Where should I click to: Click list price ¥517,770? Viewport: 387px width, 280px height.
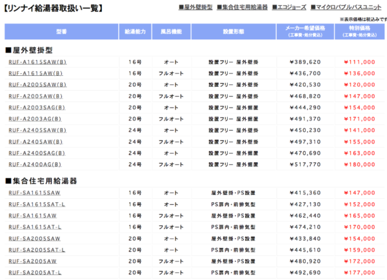tap(305, 165)
